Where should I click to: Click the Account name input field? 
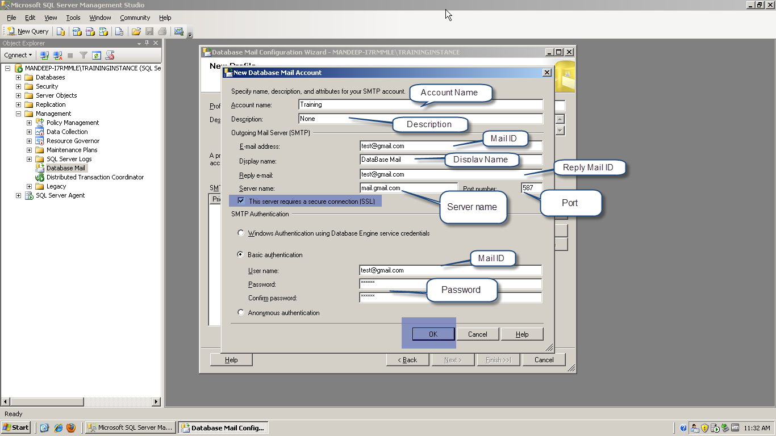coord(420,104)
